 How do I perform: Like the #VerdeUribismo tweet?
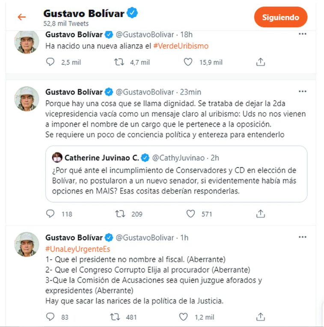coord(188,62)
